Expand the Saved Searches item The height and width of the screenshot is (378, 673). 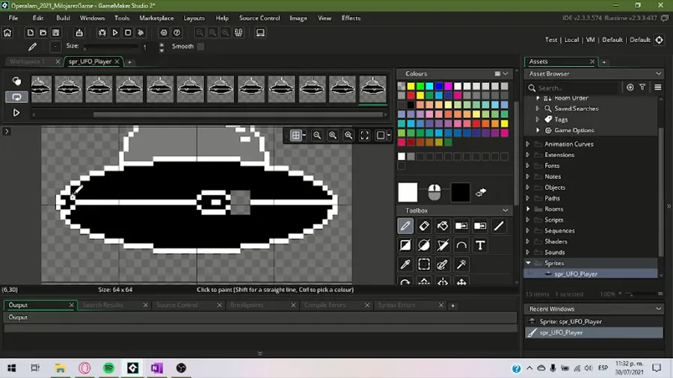(538, 108)
